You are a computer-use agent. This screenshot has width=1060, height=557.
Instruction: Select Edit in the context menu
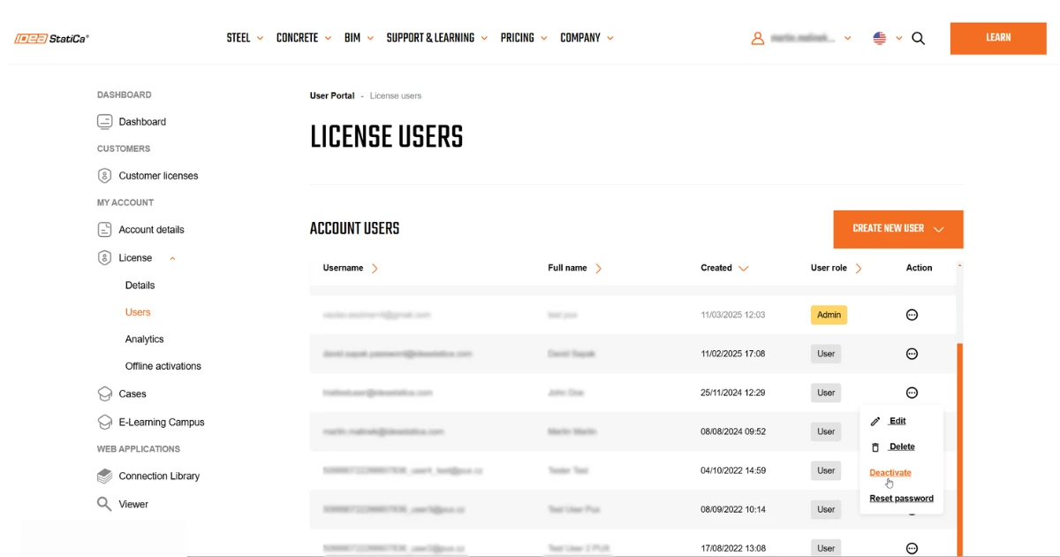point(897,421)
